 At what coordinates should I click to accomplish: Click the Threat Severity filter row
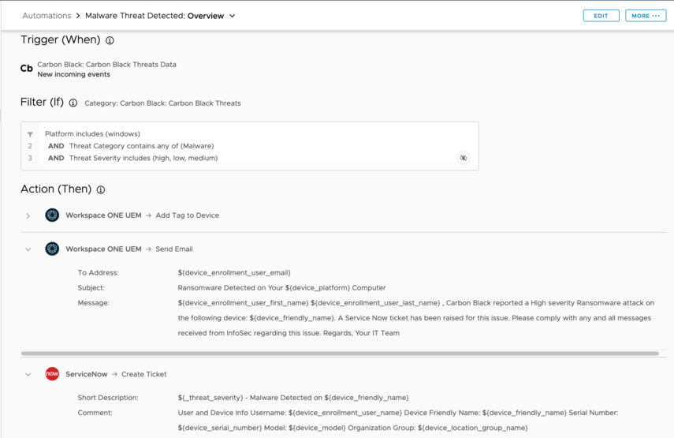click(143, 158)
